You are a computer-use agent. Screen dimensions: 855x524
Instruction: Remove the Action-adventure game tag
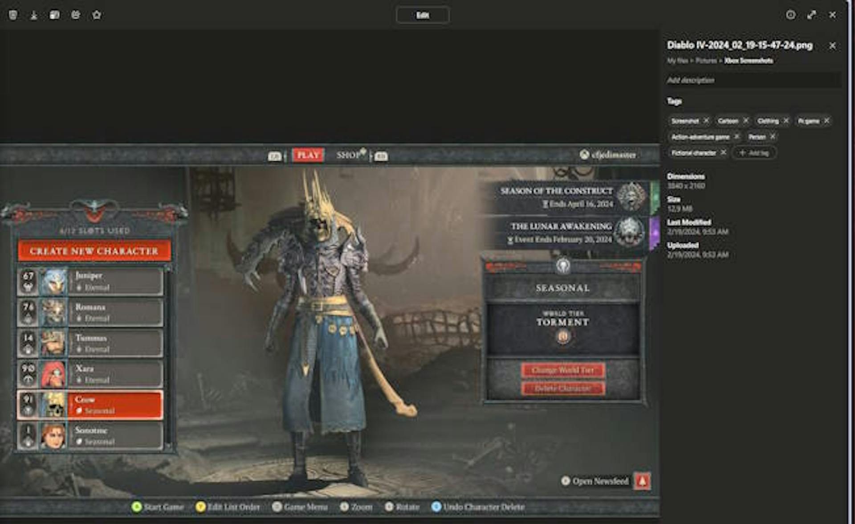click(x=737, y=137)
